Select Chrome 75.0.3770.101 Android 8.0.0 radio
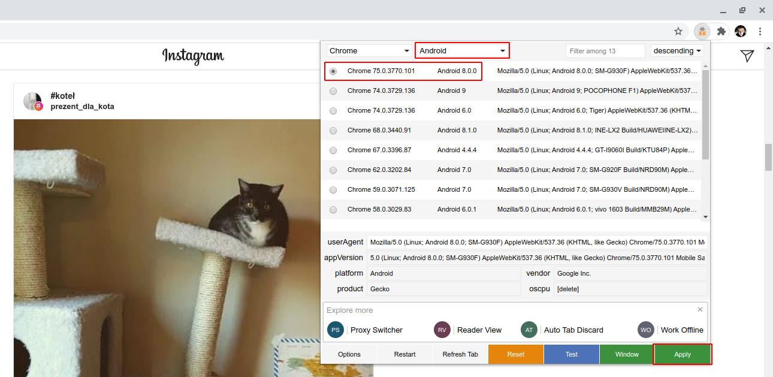Screen dimensions: 773x377 pos(333,71)
